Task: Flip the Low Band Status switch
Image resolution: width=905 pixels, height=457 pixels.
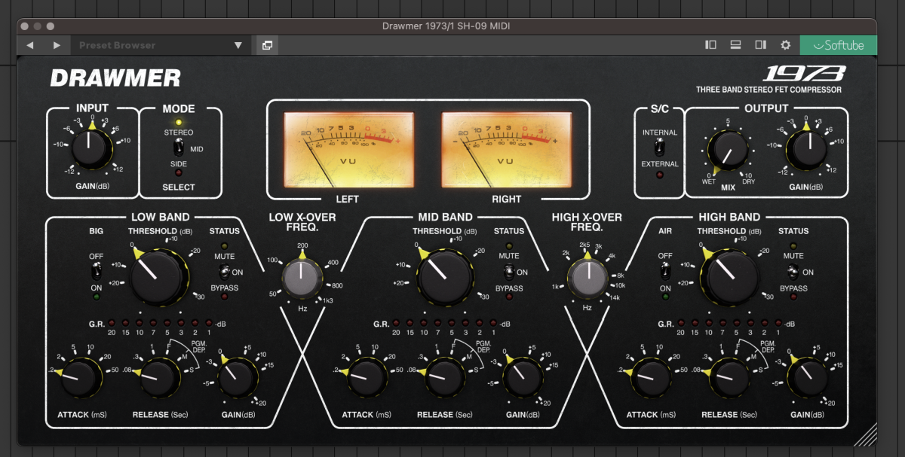Action: [224, 272]
